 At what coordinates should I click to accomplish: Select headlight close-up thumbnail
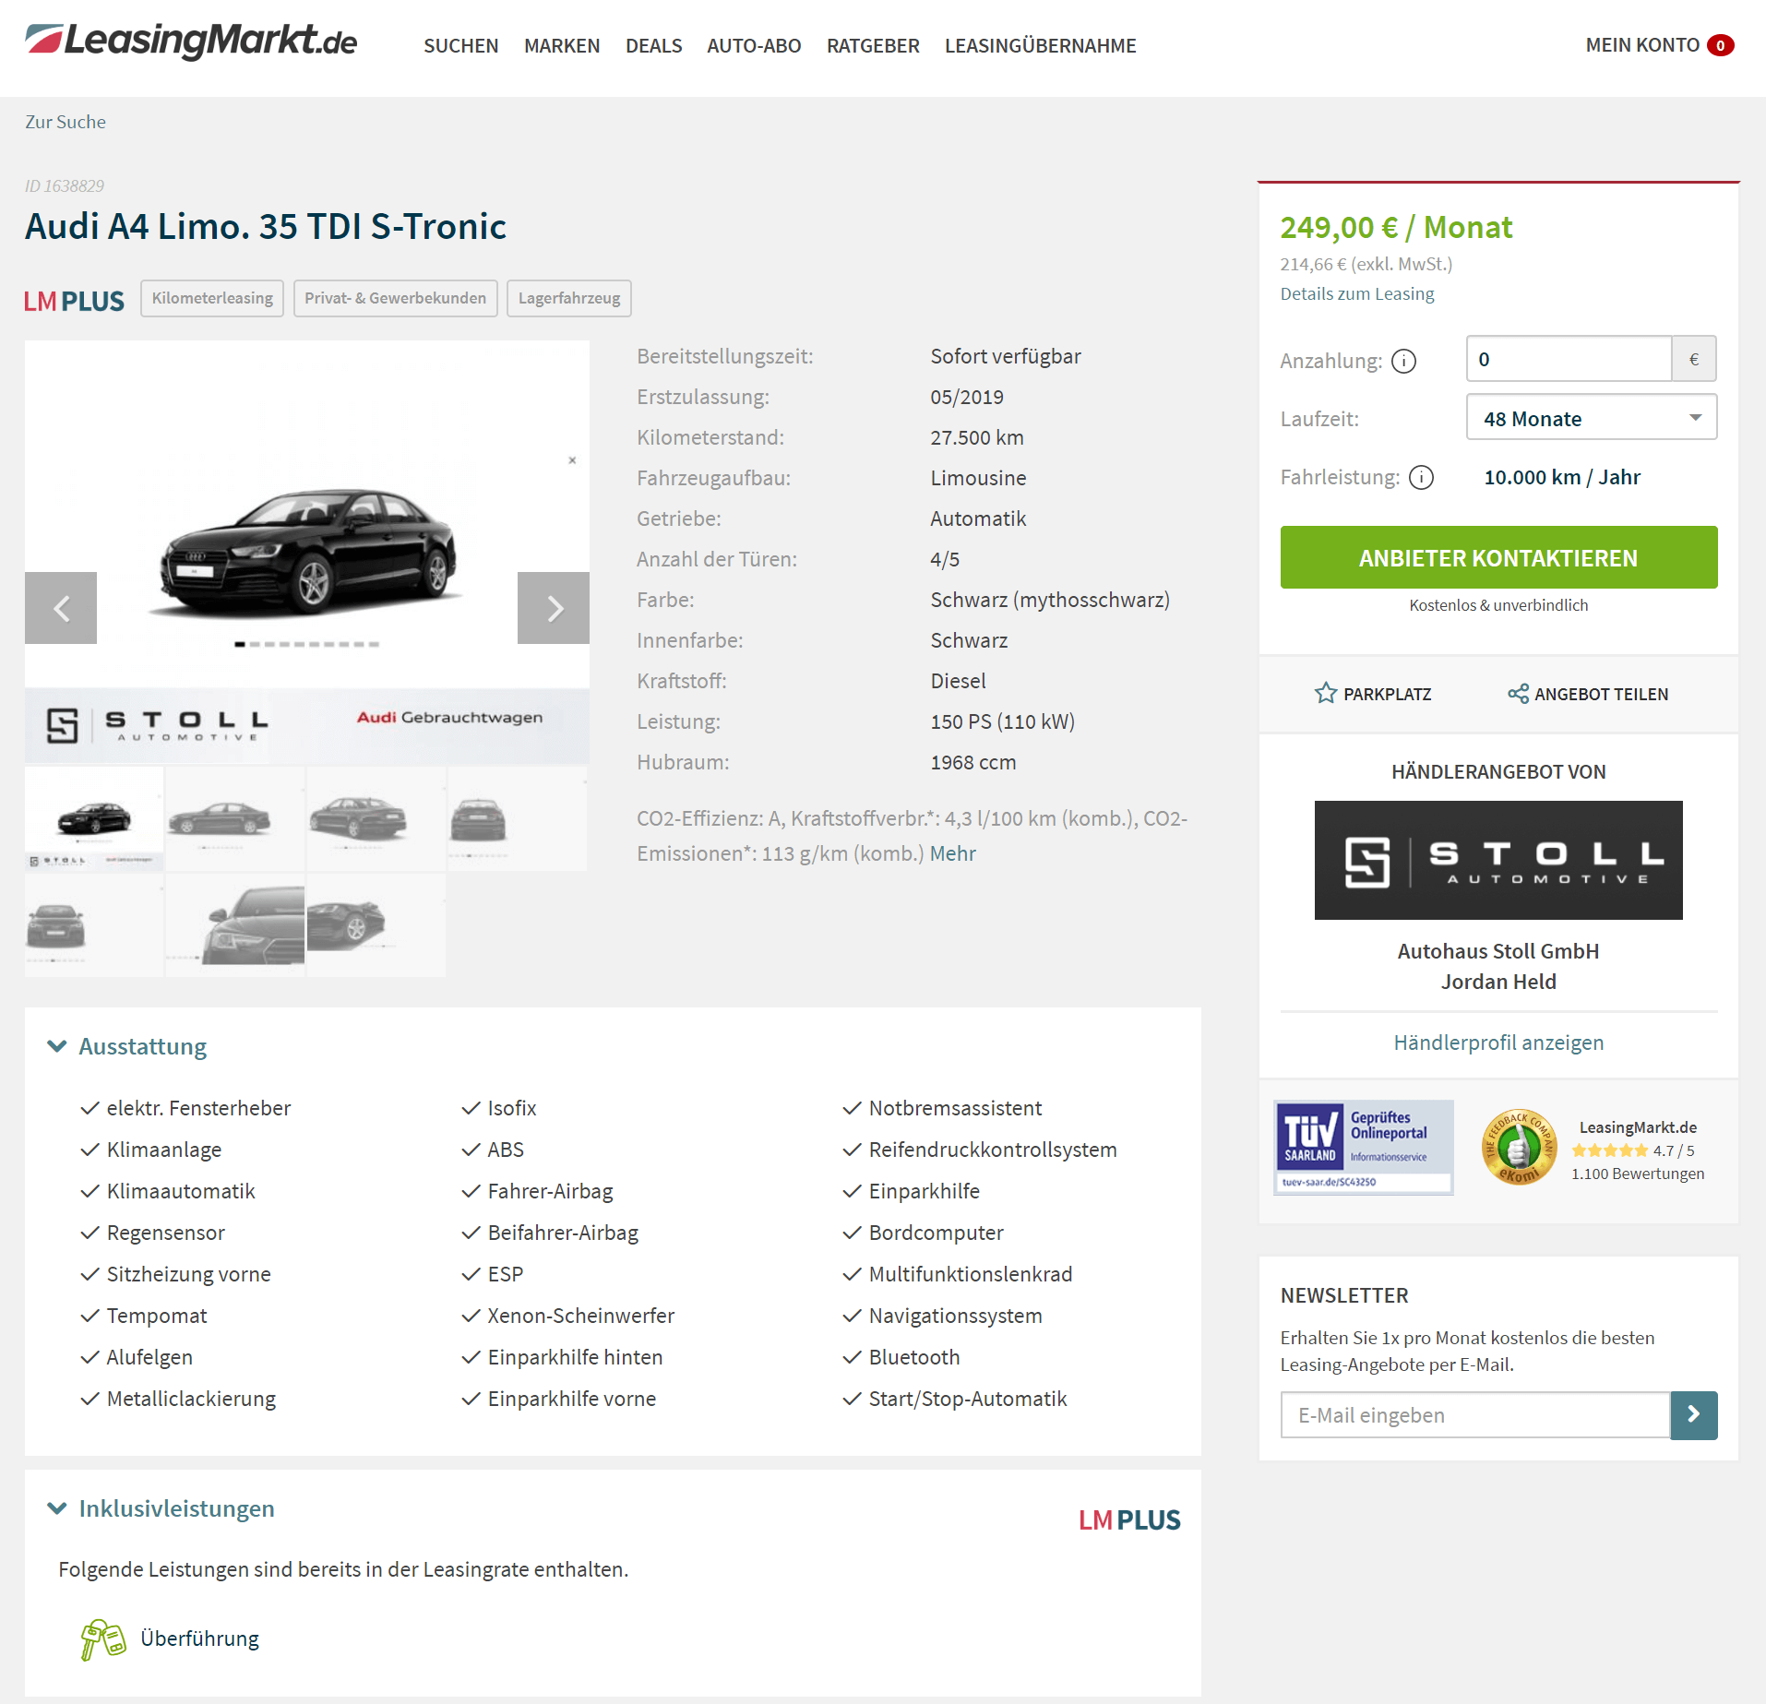point(235,925)
